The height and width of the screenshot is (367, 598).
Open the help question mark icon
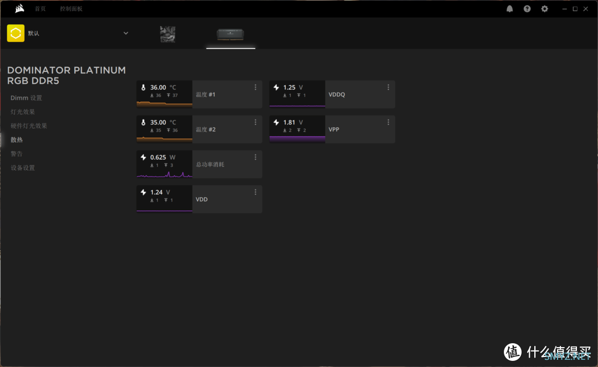527,9
